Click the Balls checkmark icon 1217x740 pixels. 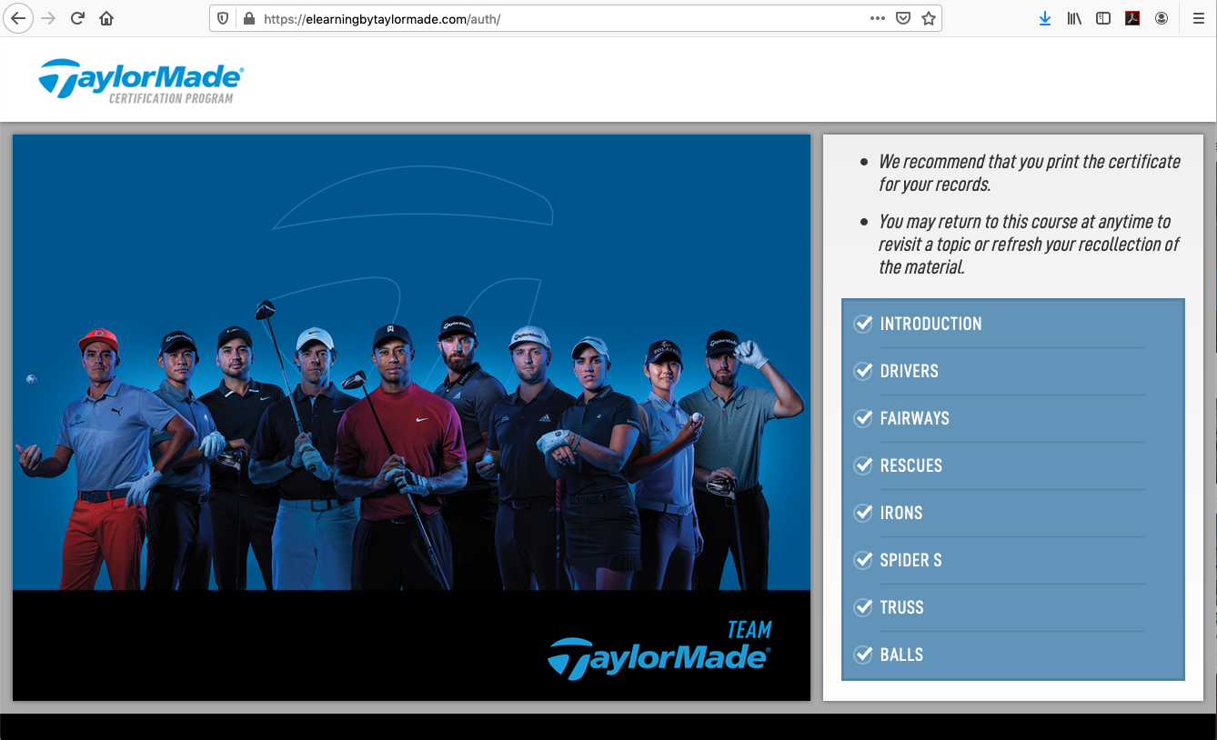863,655
